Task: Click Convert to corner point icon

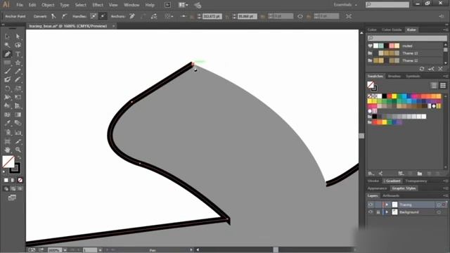Action: pyautogui.click(x=53, y=16)
